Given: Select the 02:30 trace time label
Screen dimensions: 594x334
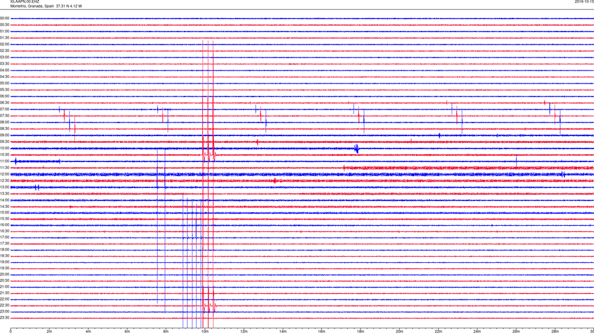Looking at the screenshot, I should pyautogui.click(x=5, y=51).
